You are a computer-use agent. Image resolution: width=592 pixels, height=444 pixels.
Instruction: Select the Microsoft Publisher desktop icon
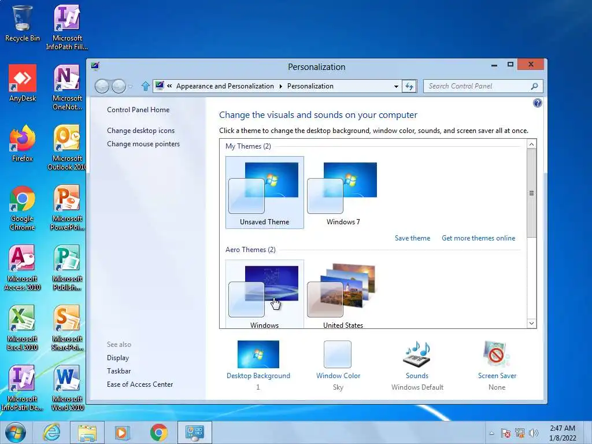[67, 268]
